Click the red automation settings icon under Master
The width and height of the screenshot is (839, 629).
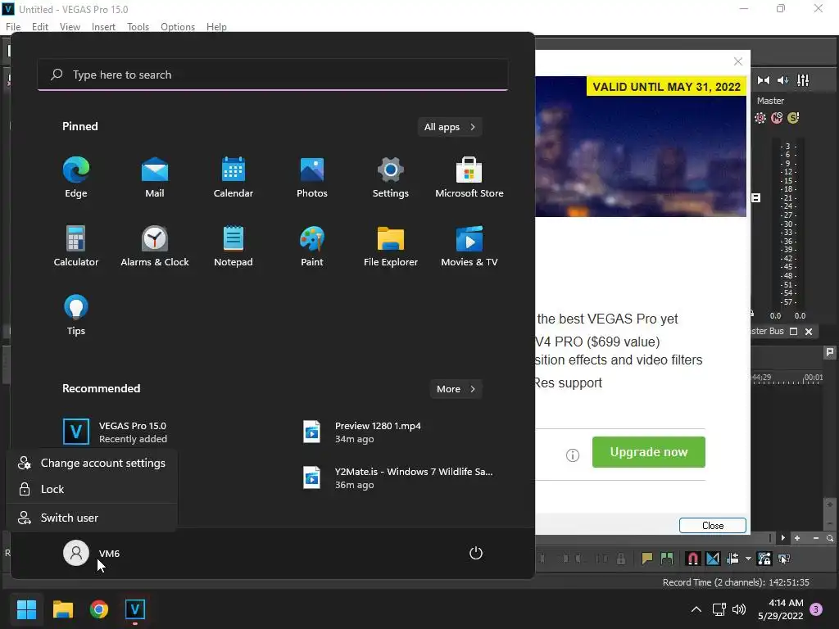point(760,118)
